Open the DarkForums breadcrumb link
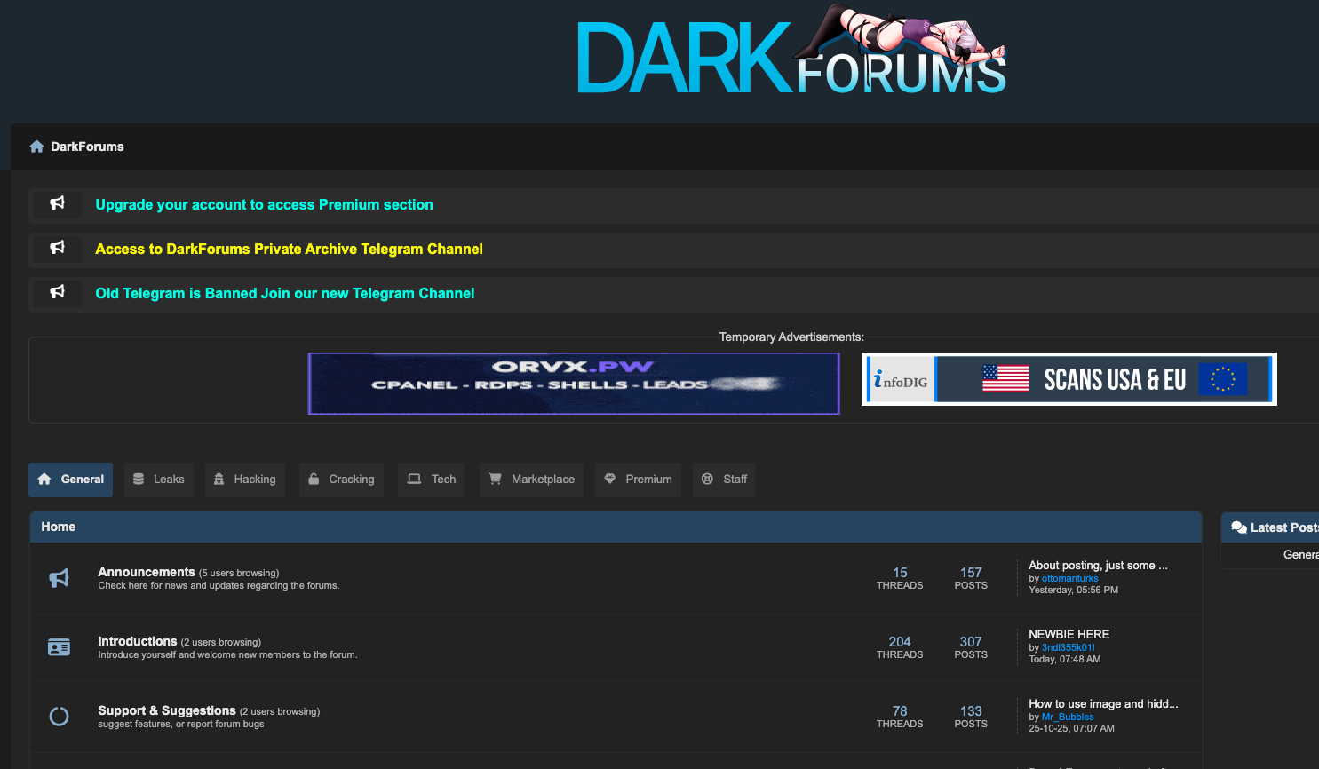Screen dimensions: 1319x769 point(87,147)
